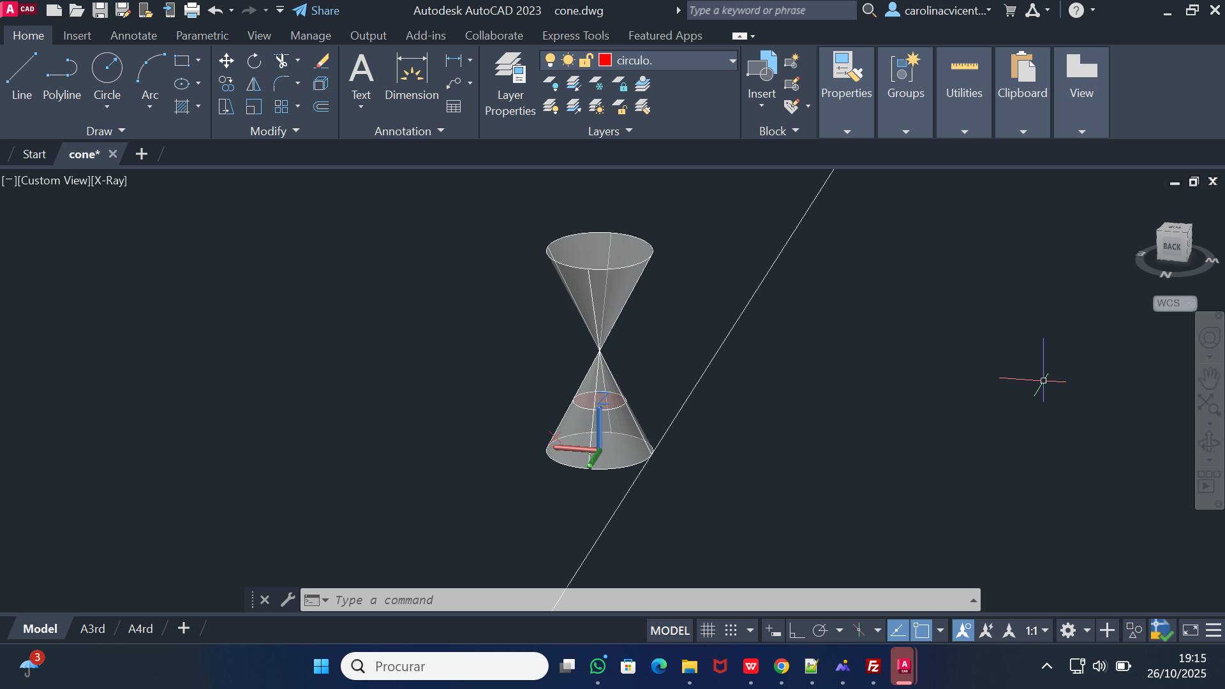Screen dimensions: 1225x689
Task: Activate the Move tool in Modify panel
Action: click(x=226, y=61)
